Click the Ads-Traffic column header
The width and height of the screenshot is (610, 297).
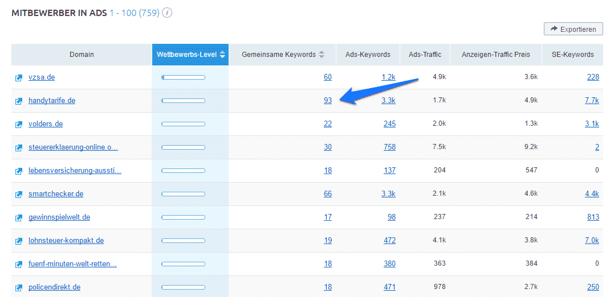tap(425, 55)
